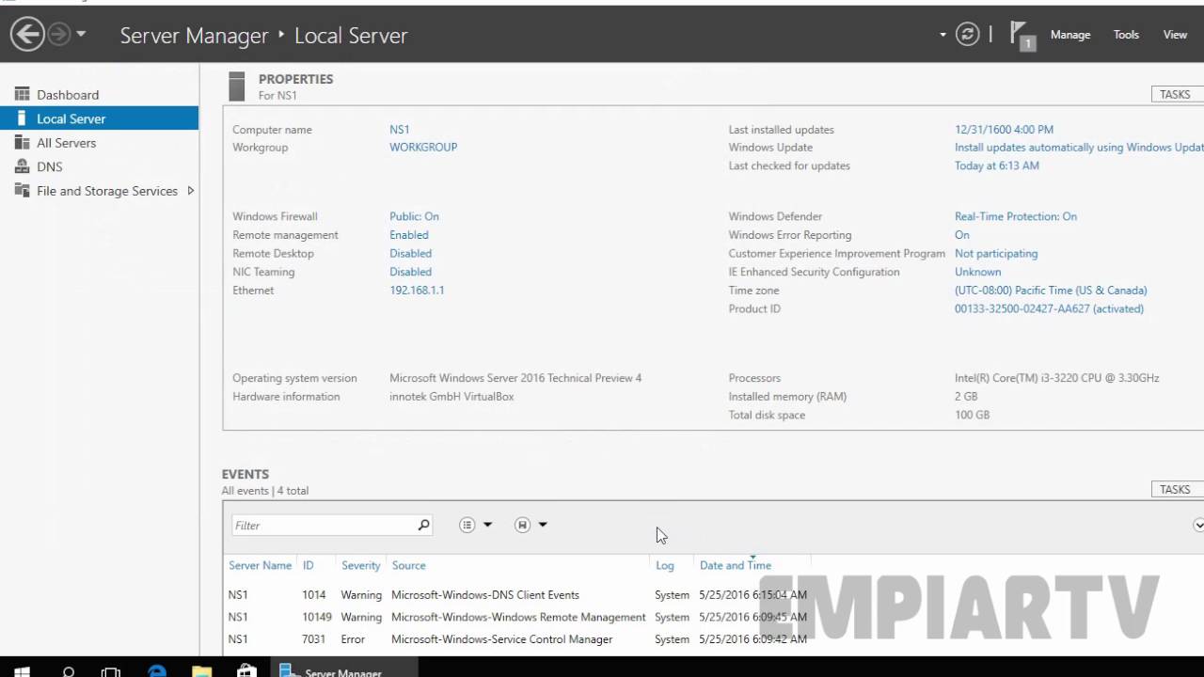Image resolution: width=1204 pixels, height=677 pixels.
Task: Sort events by Log column
Action: point(665,565)
